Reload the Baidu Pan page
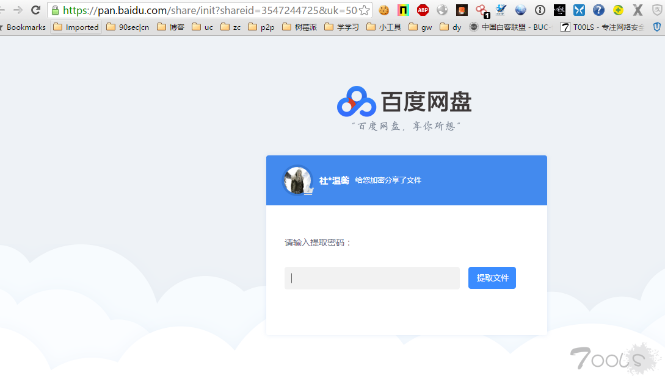The image size is (665, 379). click(x=35, y=10)
